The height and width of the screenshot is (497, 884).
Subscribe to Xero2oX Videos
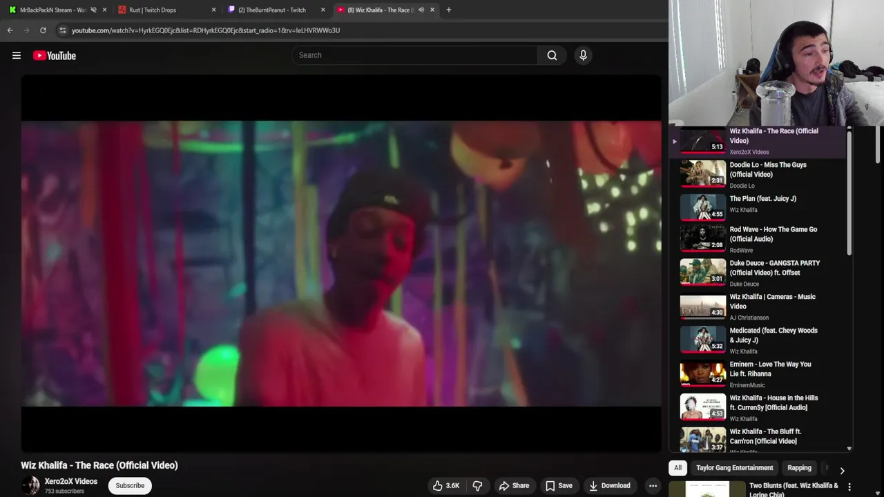tap(130, 485)
